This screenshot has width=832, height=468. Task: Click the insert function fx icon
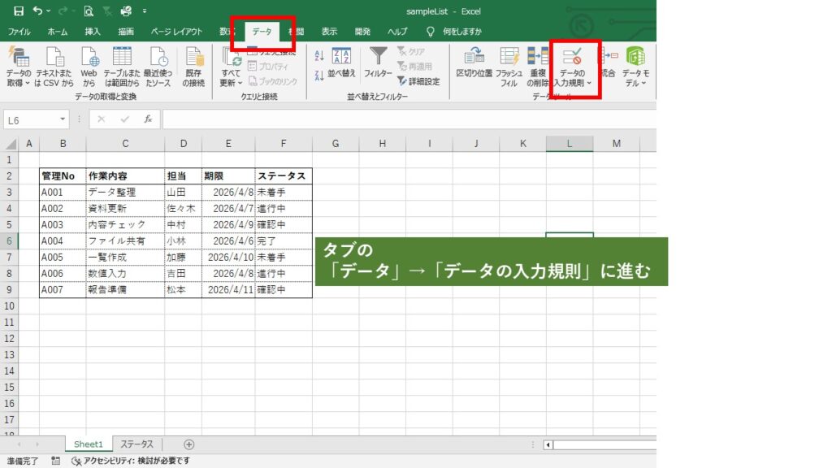click(148, 119)
